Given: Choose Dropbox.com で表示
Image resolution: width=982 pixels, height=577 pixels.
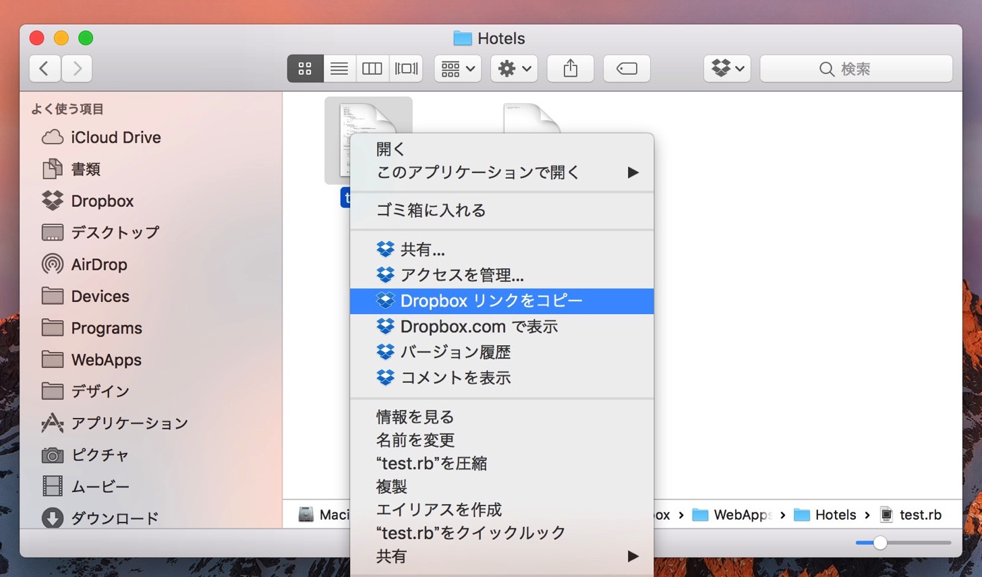Looking at the screenshot, I should pos(502,326).
